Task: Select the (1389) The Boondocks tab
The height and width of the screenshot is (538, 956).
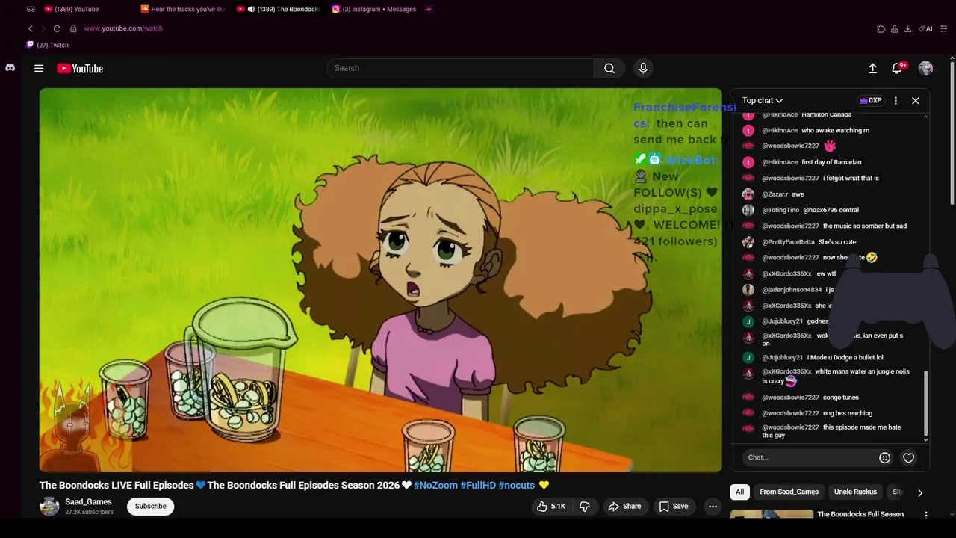Action: tap(278, 9)
